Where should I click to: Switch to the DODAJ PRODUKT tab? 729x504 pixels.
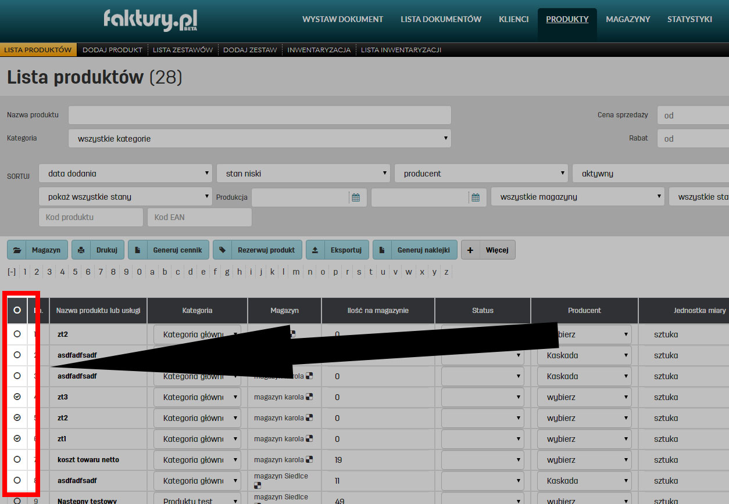[x=112, y=50]
